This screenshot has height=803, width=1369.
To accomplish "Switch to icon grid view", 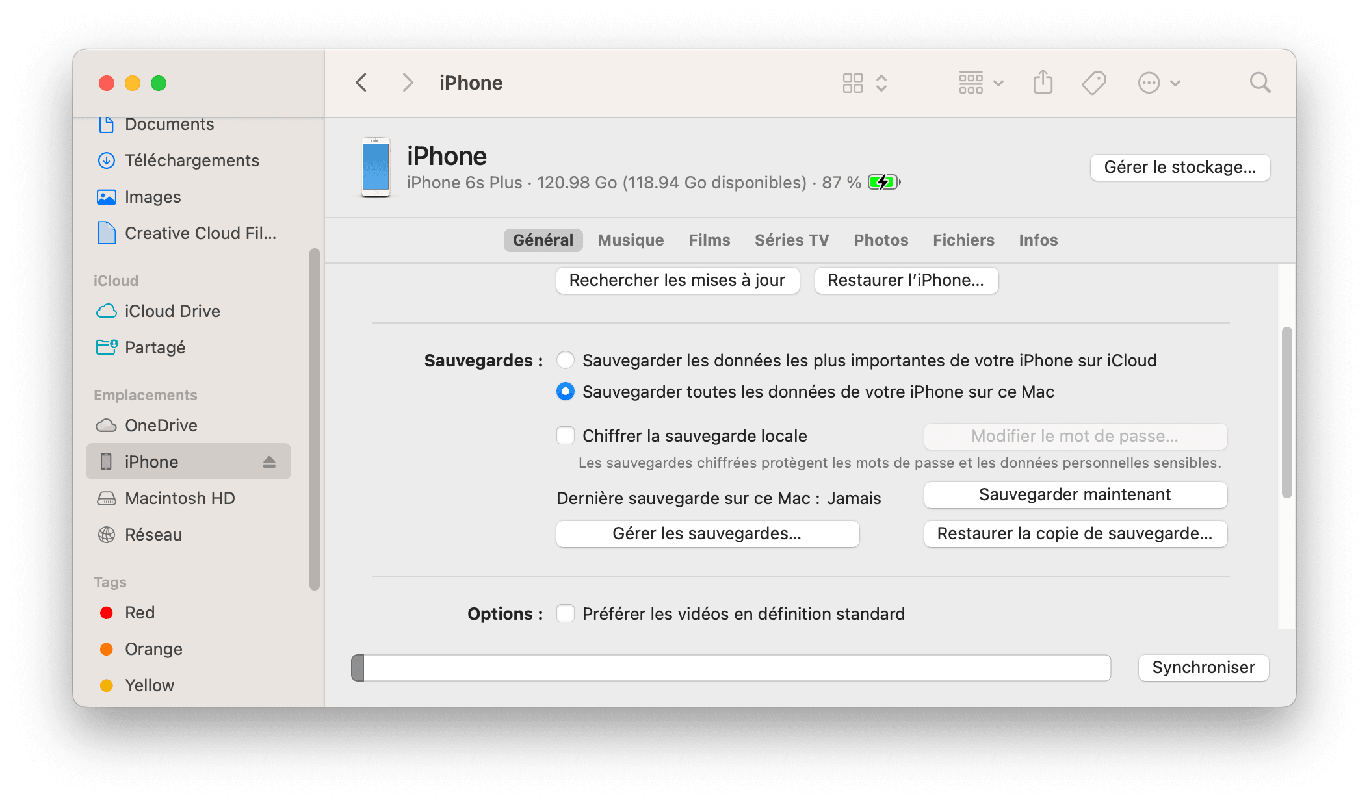I will pyautogui.click(x=852, y=83).
